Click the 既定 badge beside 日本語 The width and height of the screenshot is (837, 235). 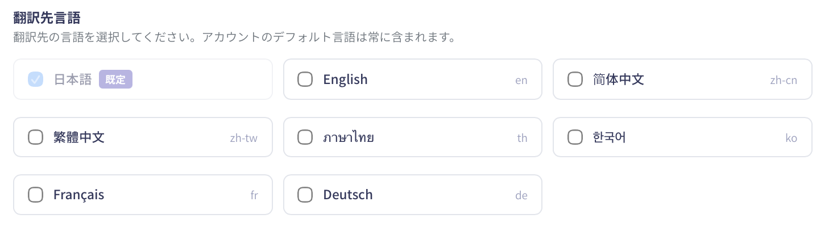tap(115, 79)
